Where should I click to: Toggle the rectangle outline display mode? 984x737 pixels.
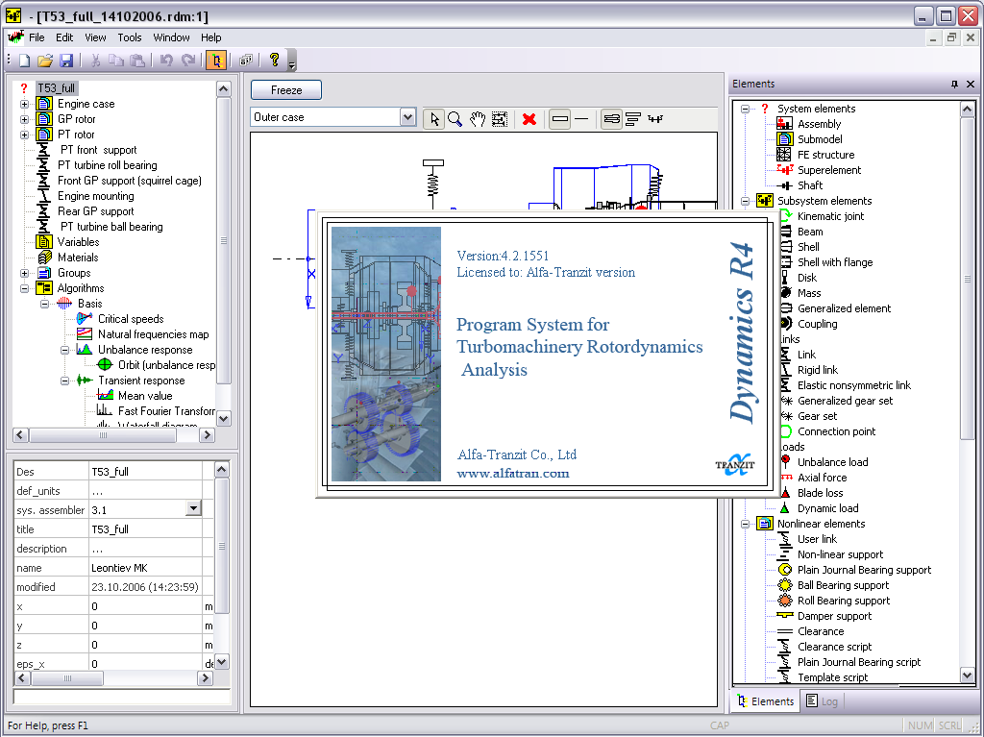pyautogui.click(x=560, y=118)
